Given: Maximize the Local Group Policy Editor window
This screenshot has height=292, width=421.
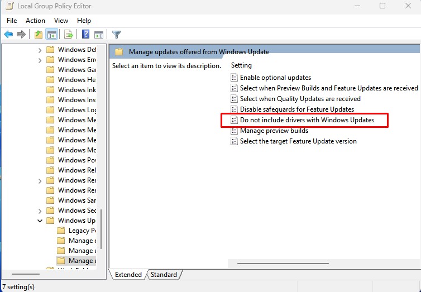Looking at the screenshot, I should point(382,6).
